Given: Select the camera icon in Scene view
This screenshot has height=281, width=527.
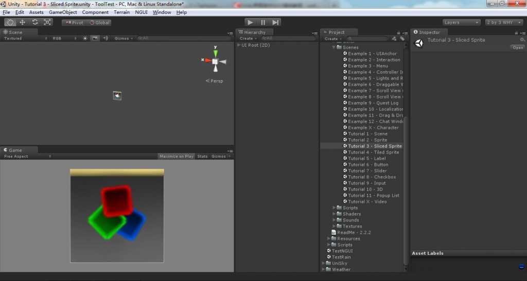Looking at the screenshot, I should point(117,96).
